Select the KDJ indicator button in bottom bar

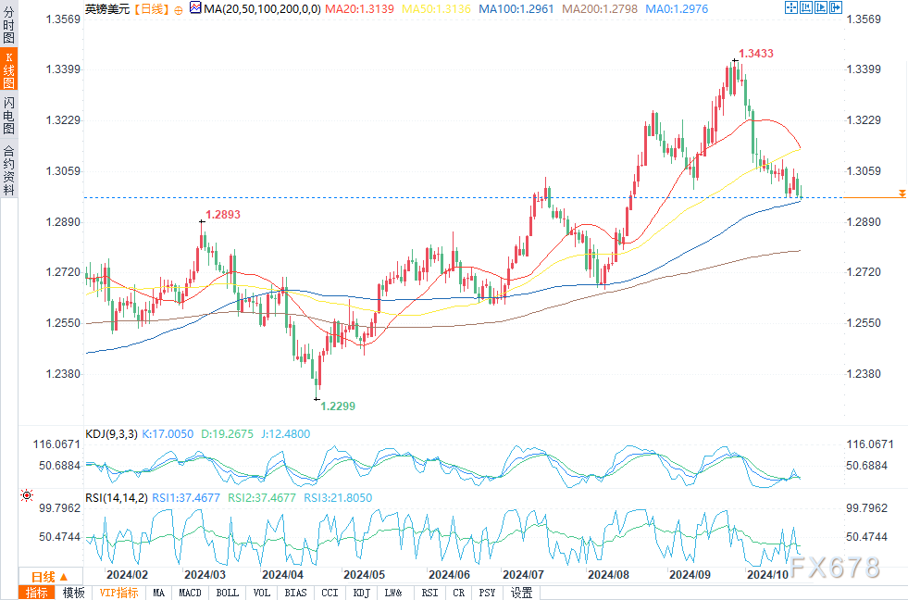point(361,593)
